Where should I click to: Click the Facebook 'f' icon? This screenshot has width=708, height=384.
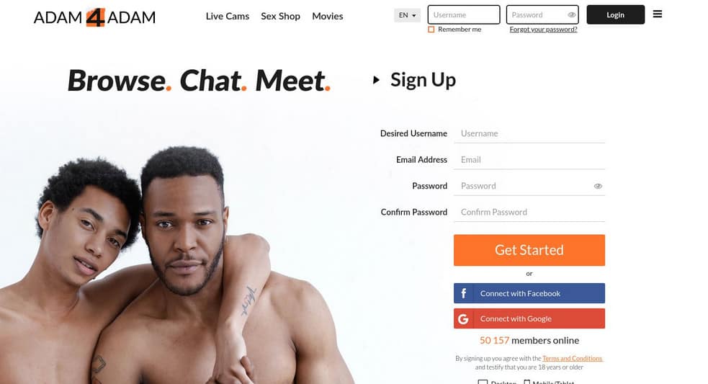(464, 293)
